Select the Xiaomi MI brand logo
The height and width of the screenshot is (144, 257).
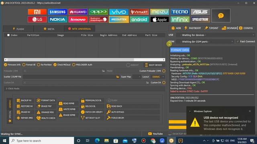(x=37, y=12)
